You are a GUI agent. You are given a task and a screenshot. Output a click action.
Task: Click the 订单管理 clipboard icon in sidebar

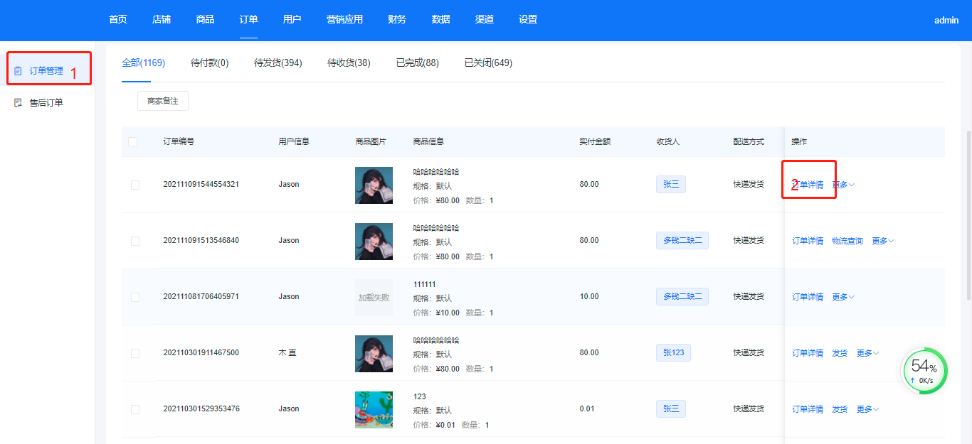[x=18, y=71]
